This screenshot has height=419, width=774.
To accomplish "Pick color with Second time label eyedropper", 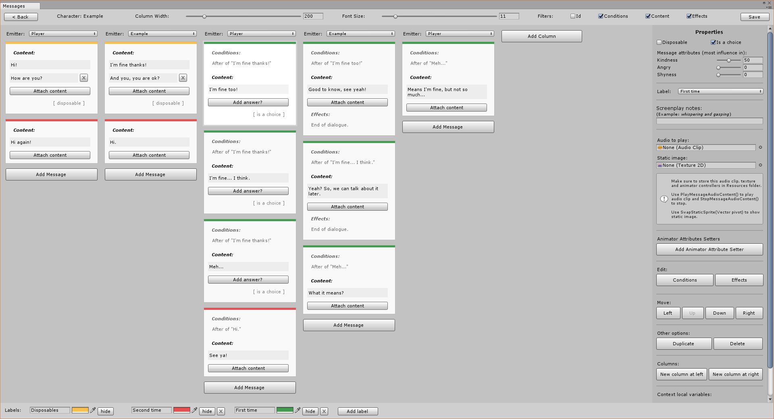I will (195, 410).
